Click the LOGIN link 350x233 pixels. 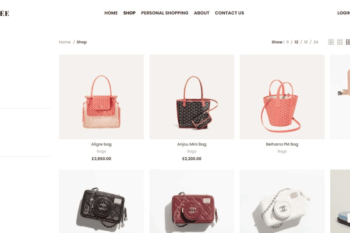point(343,13)
